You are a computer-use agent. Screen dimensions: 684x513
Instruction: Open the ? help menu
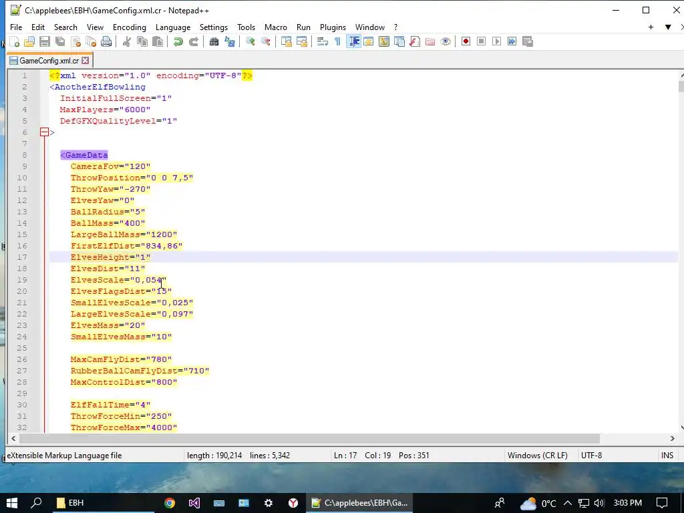tap(395, 27)
